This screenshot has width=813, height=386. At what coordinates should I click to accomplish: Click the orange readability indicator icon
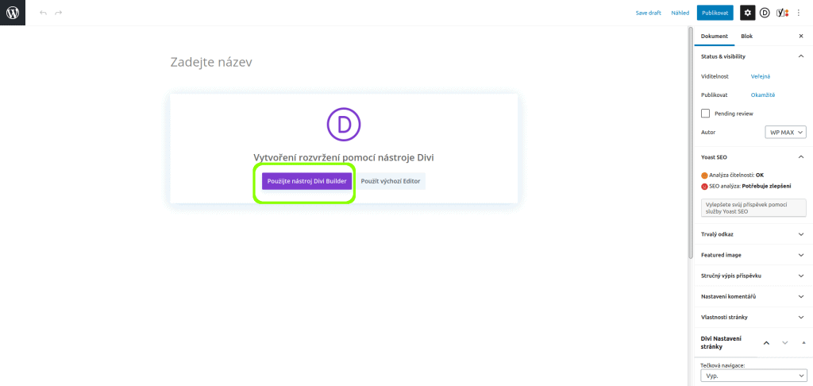point(704,176)
